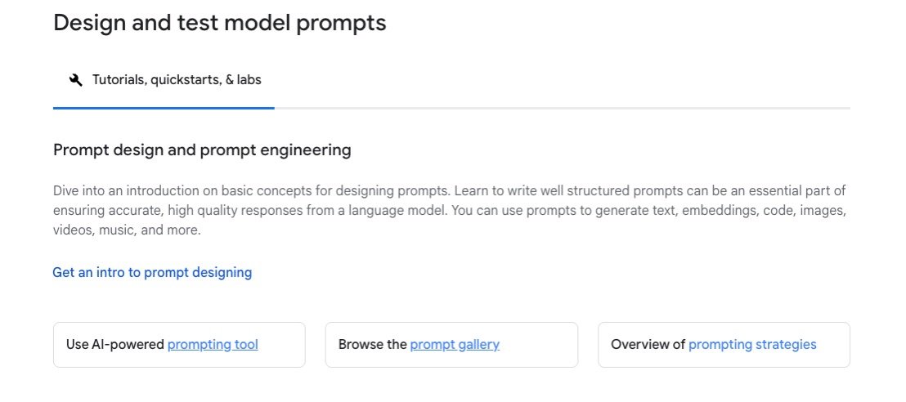Viewport: 906px width, 402px height.
Task: Click the 'Overview of' text in last card
Action: [x=648, y=345]
